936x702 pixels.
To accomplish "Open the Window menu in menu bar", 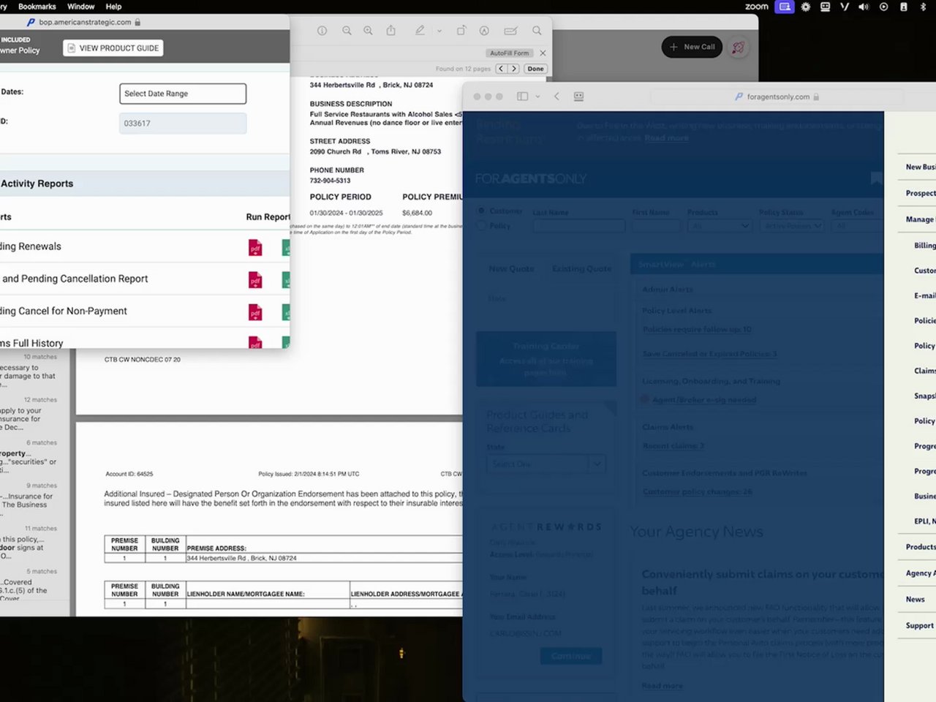I will pyautogui.click(x=80, y=7).
